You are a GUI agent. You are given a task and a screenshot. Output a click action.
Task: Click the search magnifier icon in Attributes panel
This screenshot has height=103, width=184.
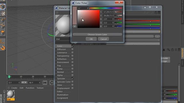[168, 50]
